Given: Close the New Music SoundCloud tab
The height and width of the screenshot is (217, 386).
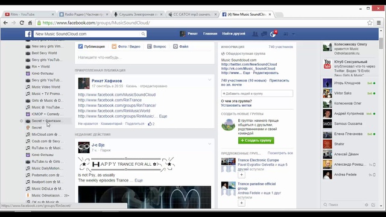Looking at the screenshot, I should (x=270, y=14).
